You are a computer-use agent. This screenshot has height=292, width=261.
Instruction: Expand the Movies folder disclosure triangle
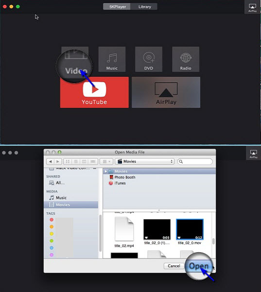click(x=106, y=172)
